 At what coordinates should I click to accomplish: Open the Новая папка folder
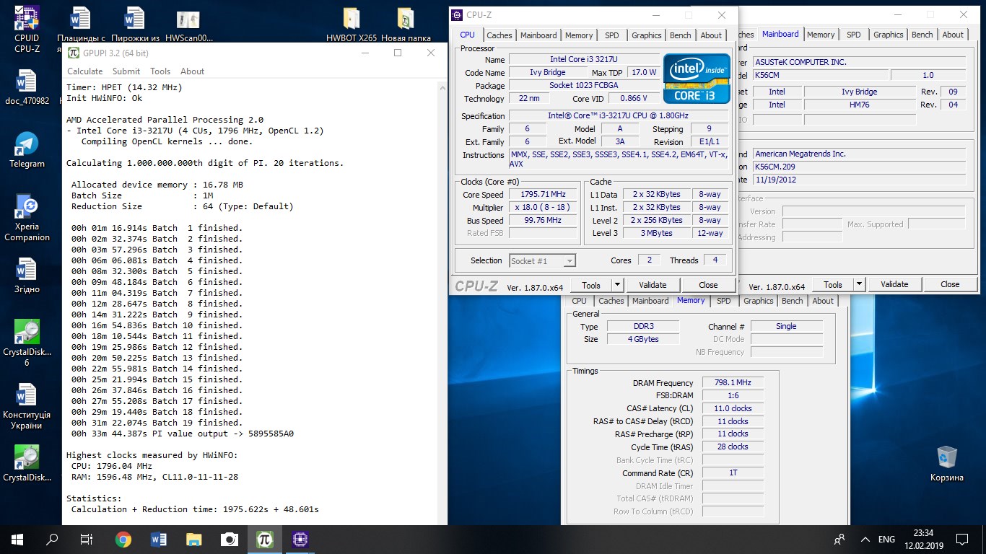click(406, 25)
